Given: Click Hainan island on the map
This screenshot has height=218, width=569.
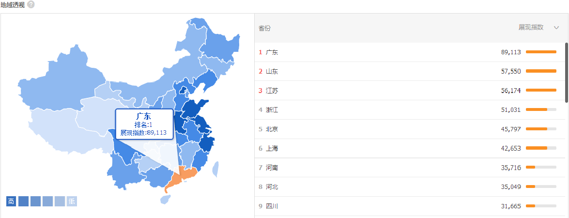Looking at the screenshot, I should 166,199.
